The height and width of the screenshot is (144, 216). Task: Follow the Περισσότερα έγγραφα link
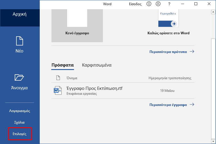pos(168,105)
